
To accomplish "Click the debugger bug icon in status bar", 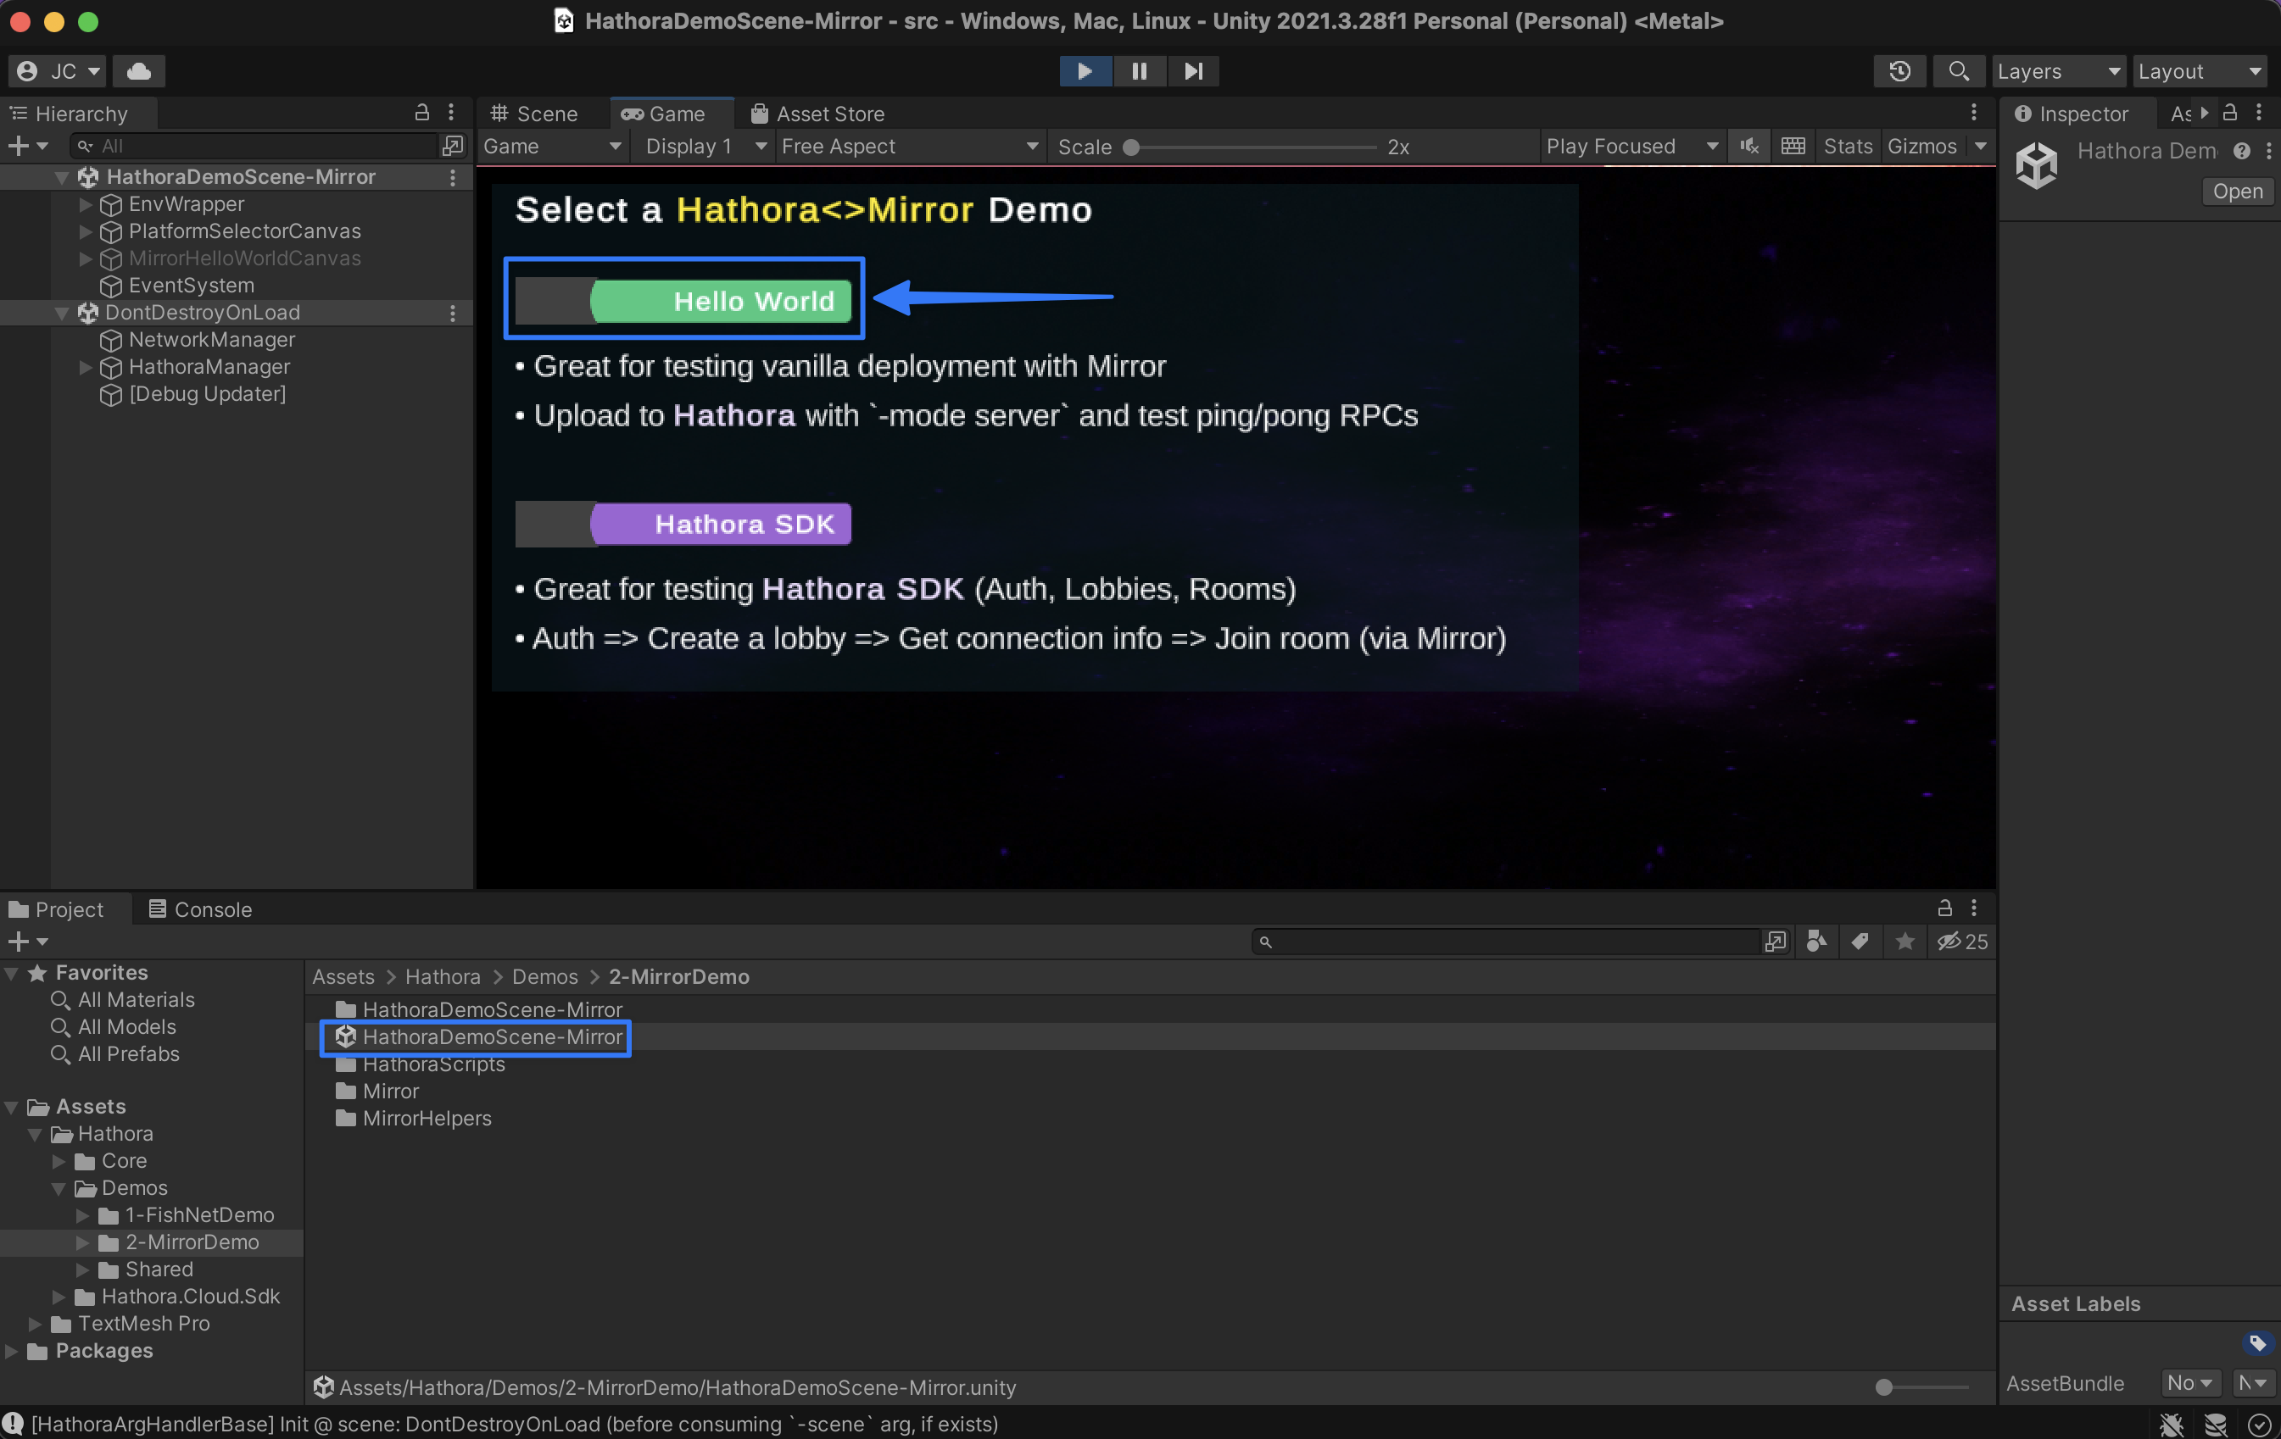I will (x=2171, y=1425).
